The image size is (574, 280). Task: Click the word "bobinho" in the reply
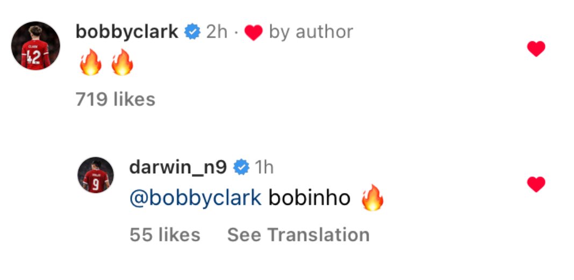pos(310,198)
